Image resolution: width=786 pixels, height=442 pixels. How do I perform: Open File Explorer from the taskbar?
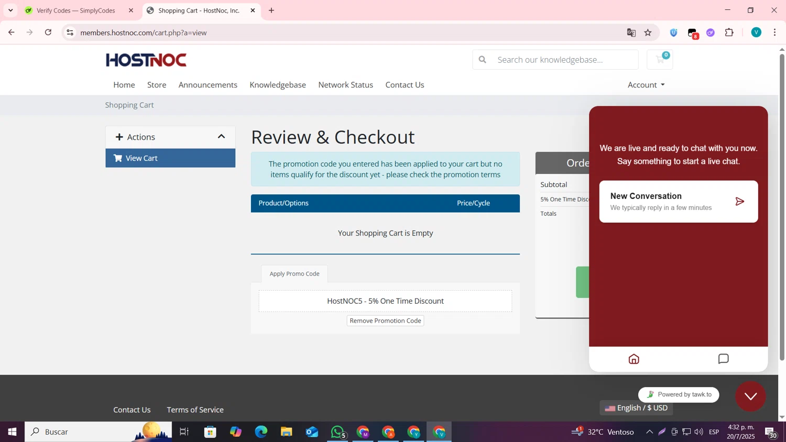click(x=286, y=432)
